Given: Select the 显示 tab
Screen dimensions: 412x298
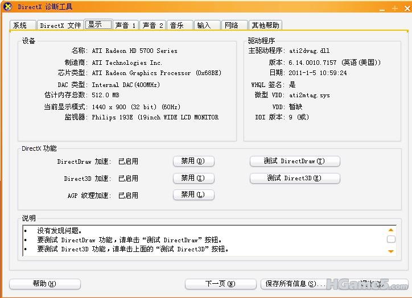Looking at the screenshot, I should pos(98,24).
